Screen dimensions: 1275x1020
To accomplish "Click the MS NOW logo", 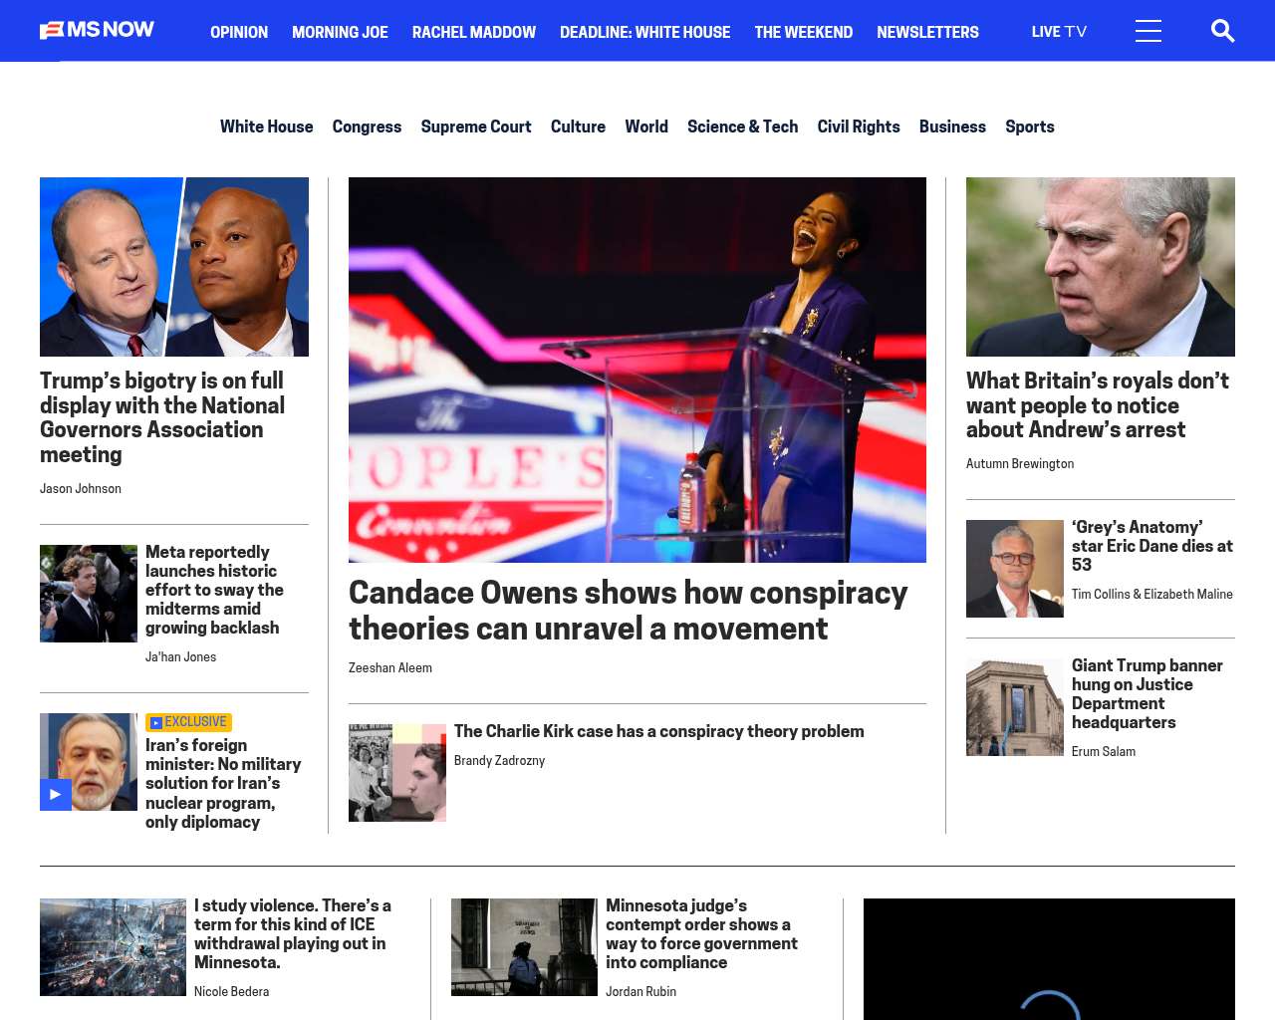I will tap(97, 30).
